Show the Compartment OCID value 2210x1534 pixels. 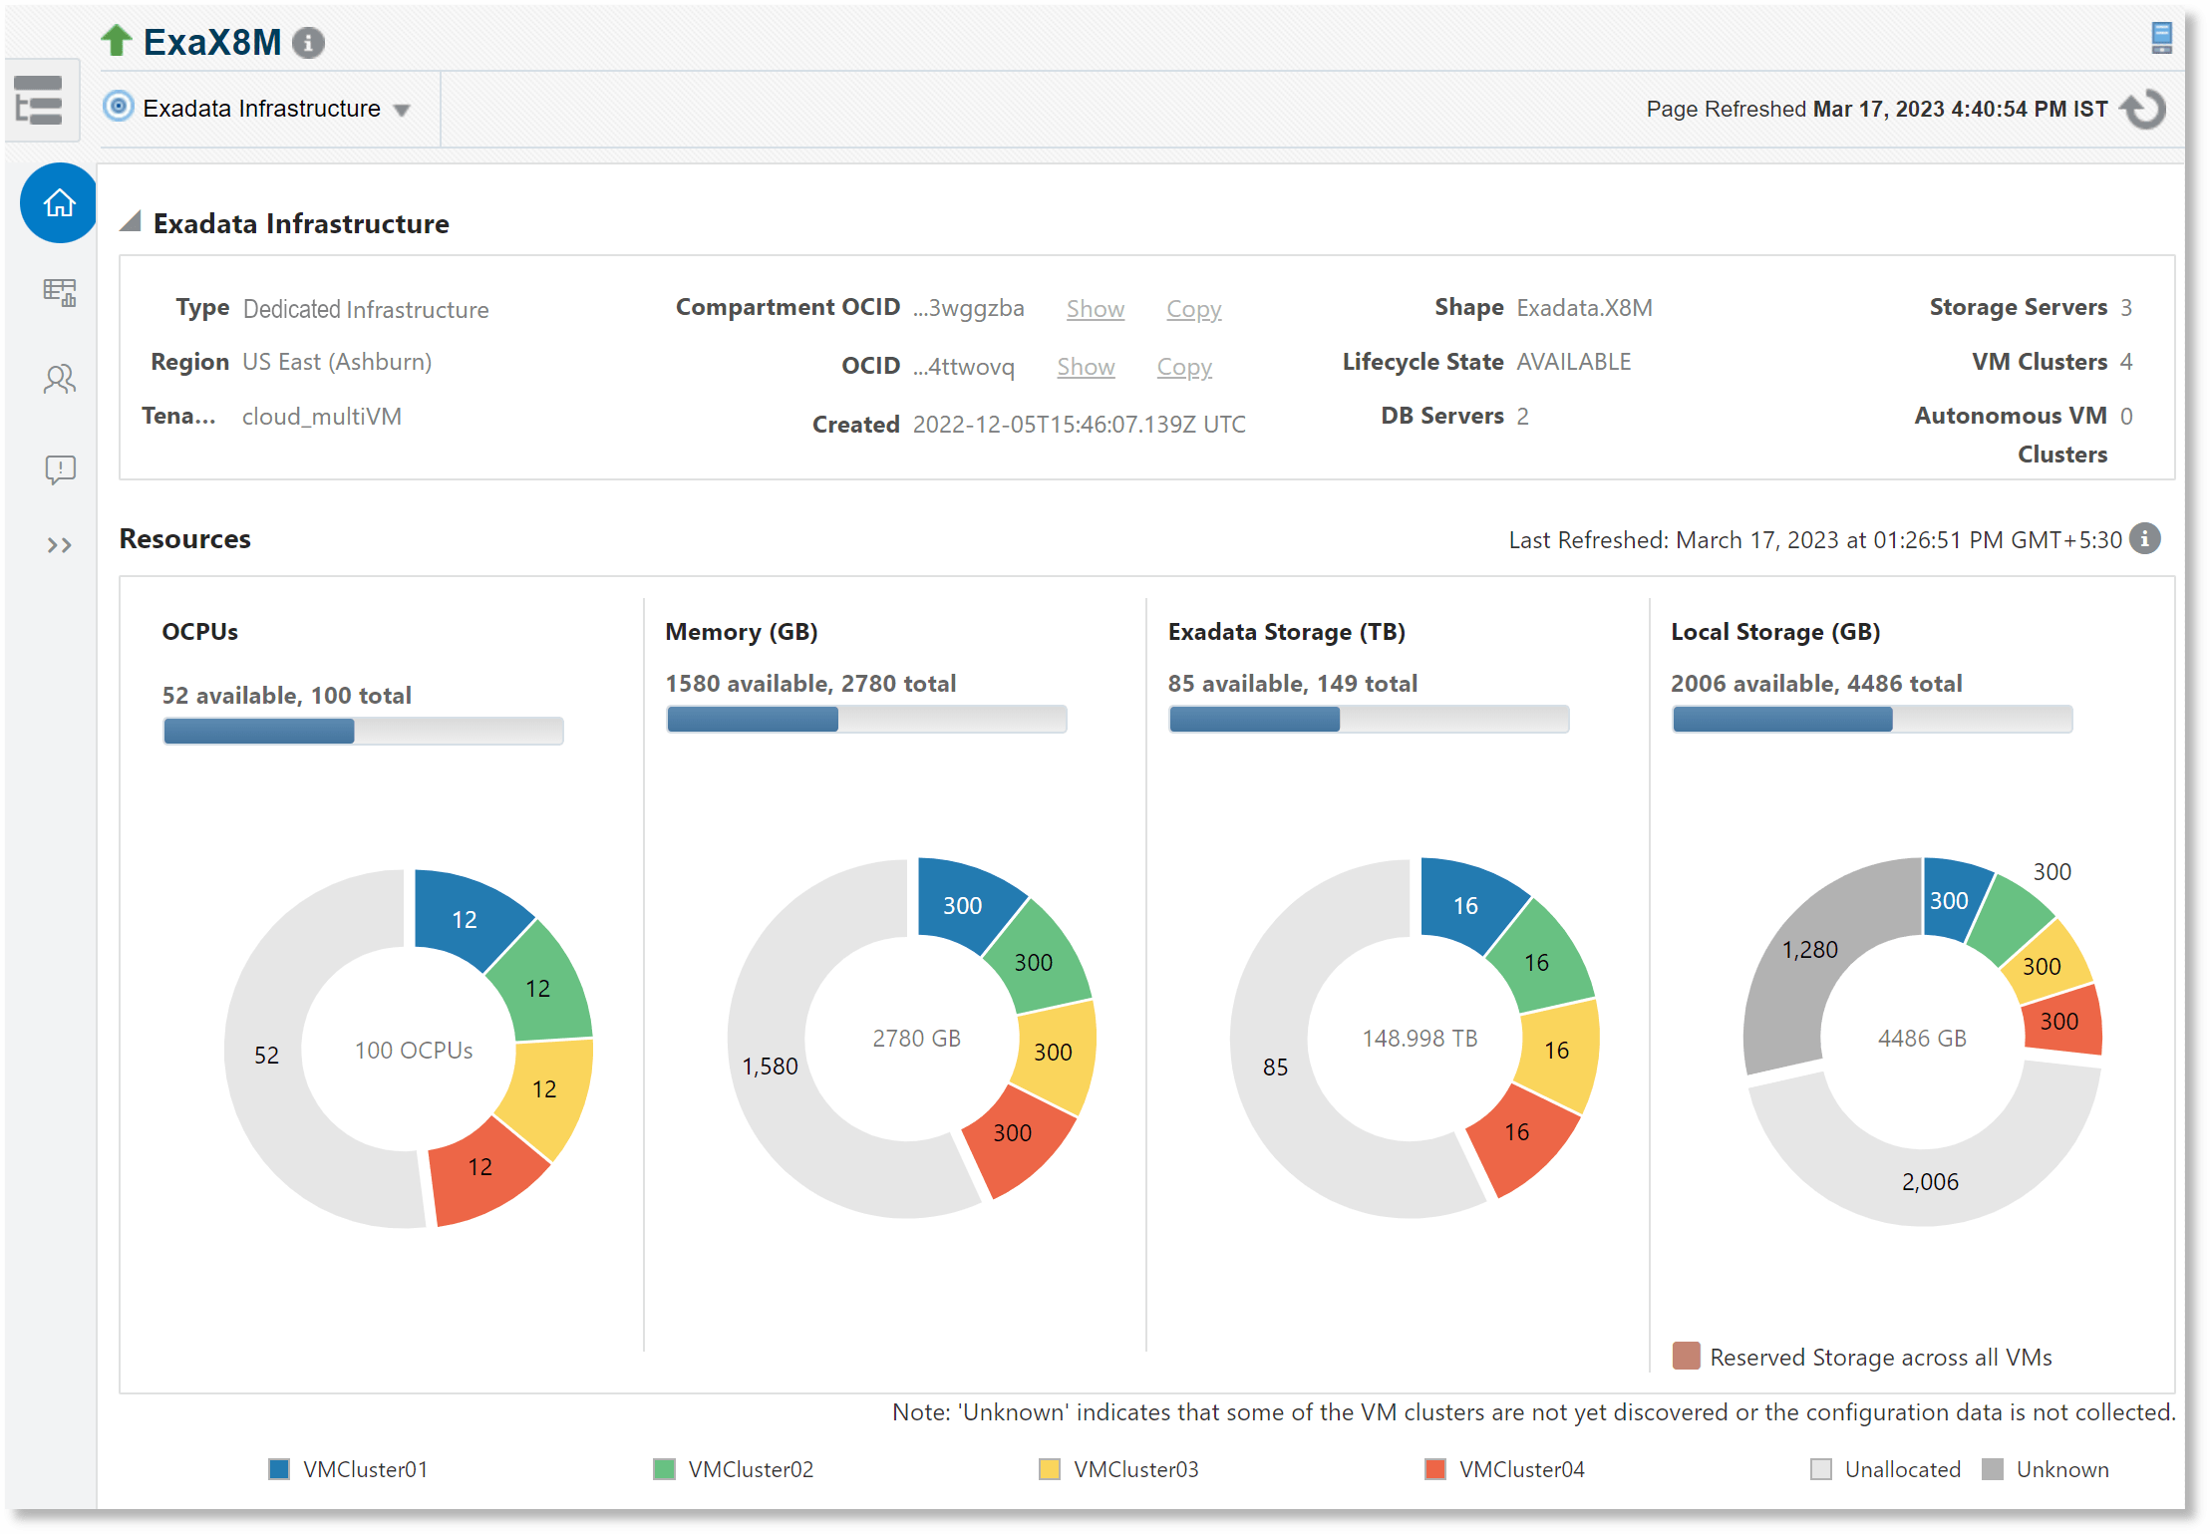(x=1095, y=309)
